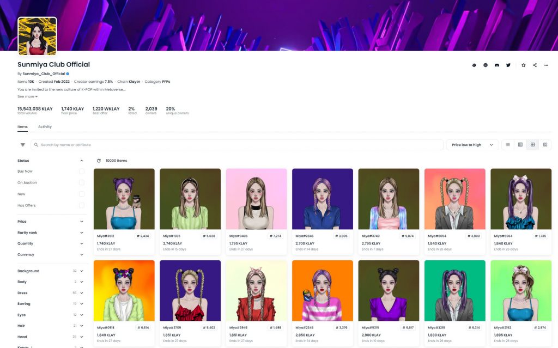Image resolution: width=558 pixels, height=348 pixels.
Task: Click the 1,740 KLAY floor price stat
Action: pos(72,111)
